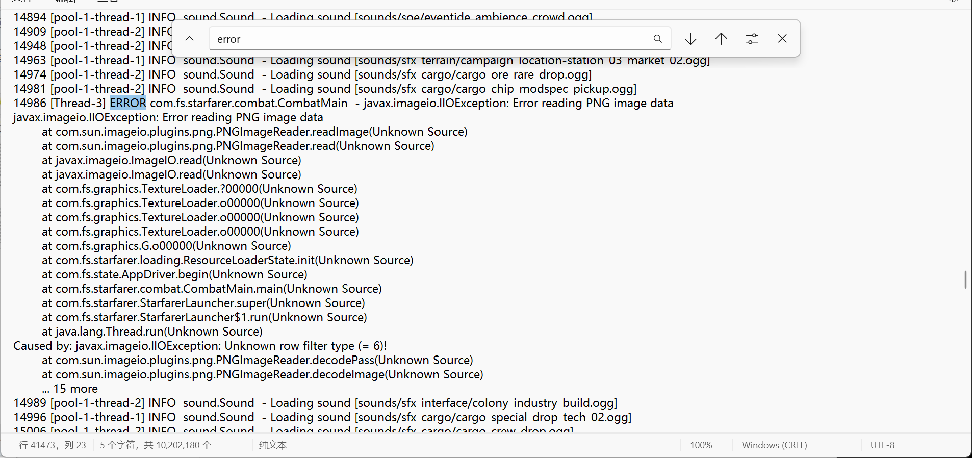Image resolution: width=972 pixels, height=458 pixels.
Task: Click the UTF-8 encoding indicator
Action: point(882,445)
